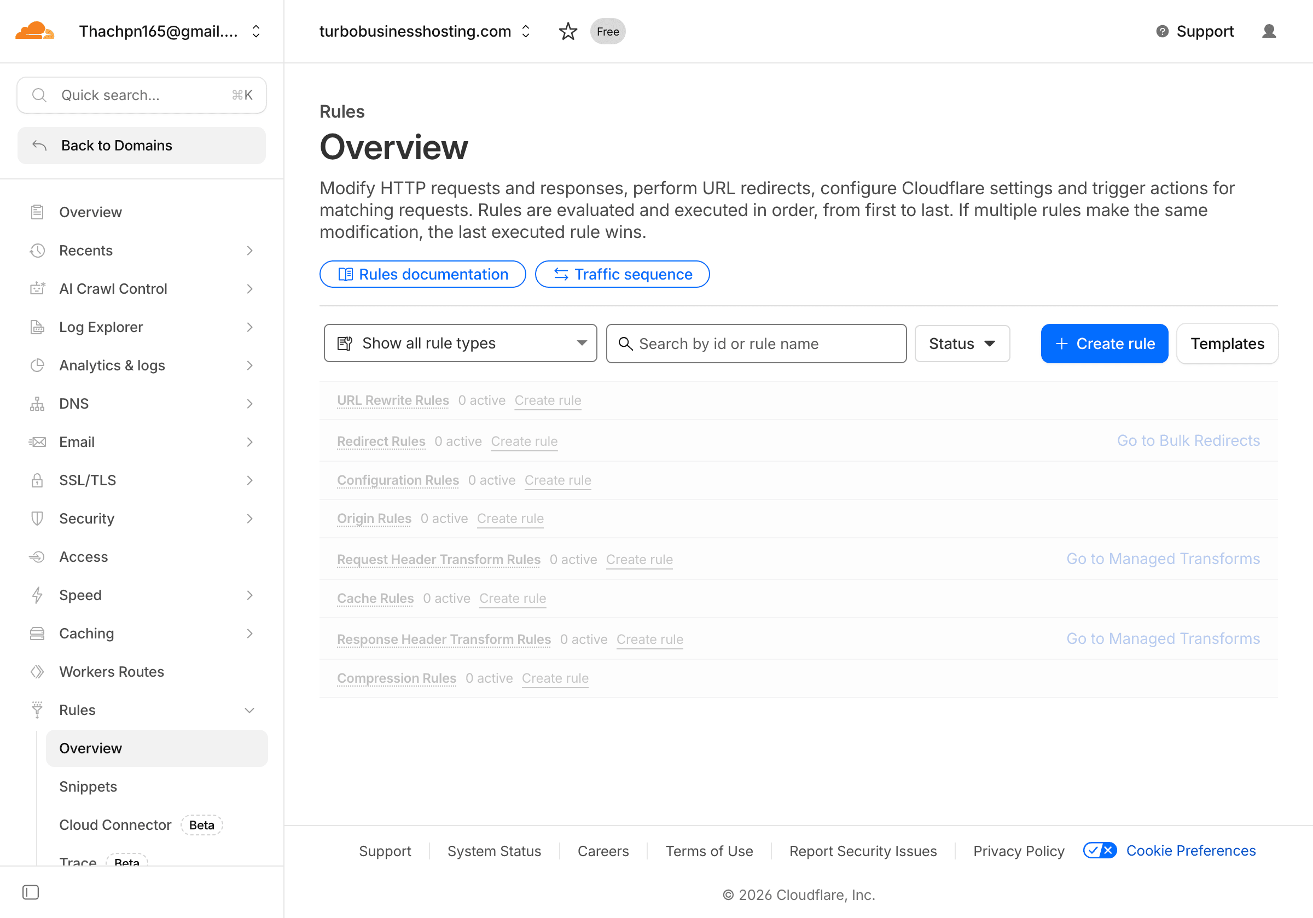1313x918 pixels.
Task: Click the blue Create rule button
Action: click(1104, 344)
